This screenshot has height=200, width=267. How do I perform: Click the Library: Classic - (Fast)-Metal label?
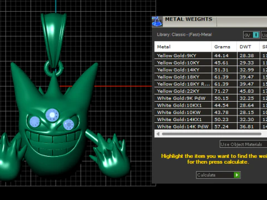(x=184, y=34)
